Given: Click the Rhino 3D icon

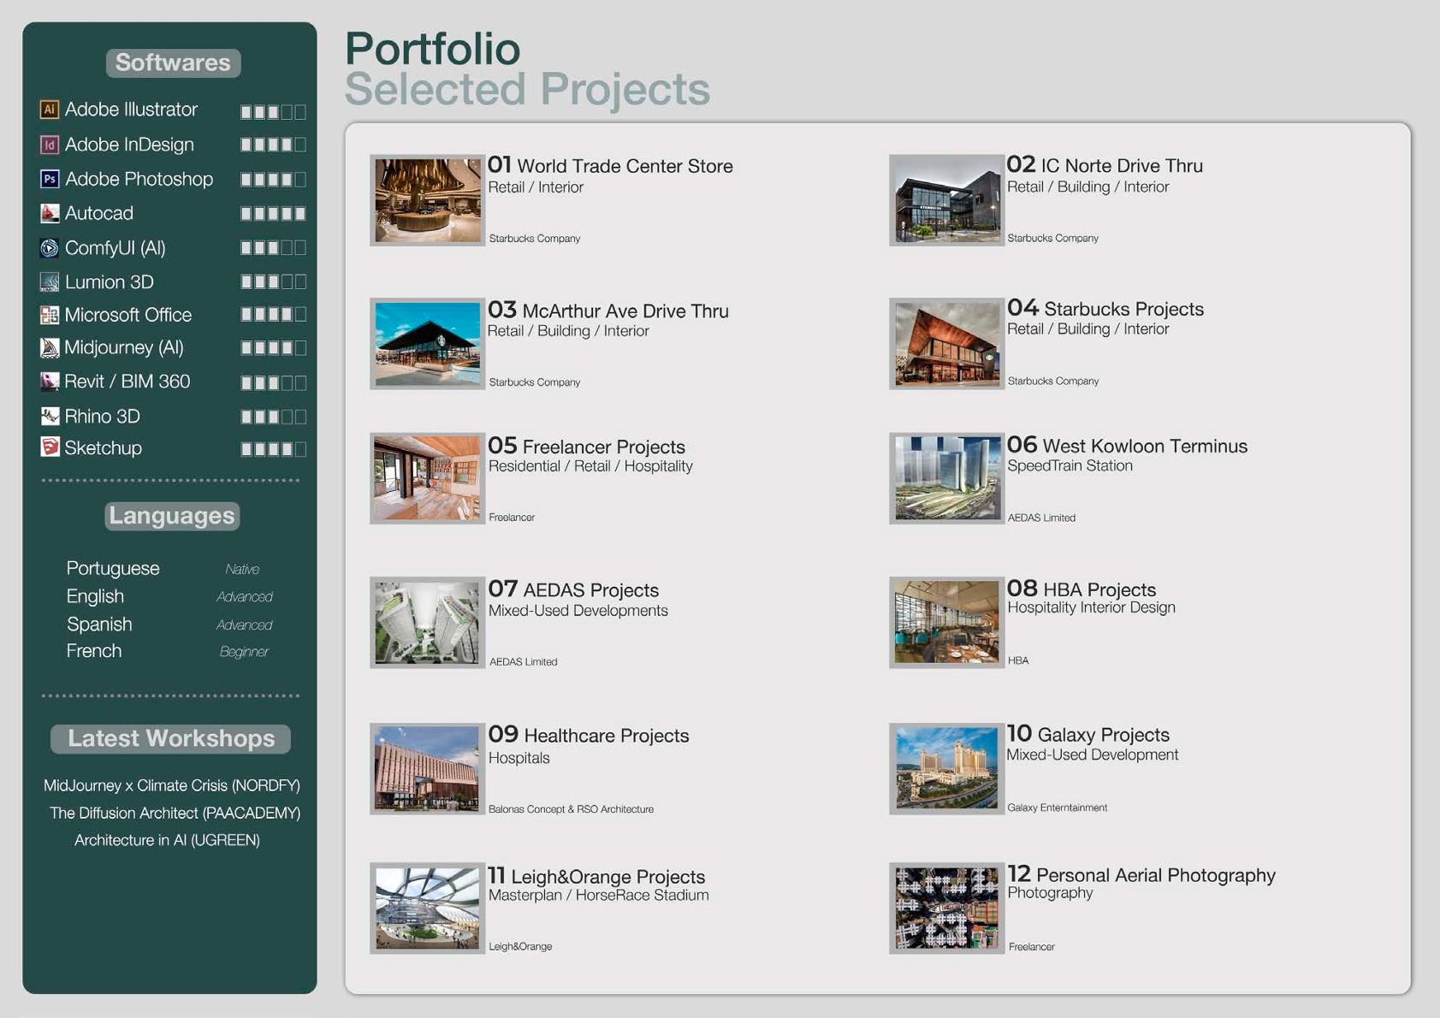Looking at the screenshot, I should point(50,416).
